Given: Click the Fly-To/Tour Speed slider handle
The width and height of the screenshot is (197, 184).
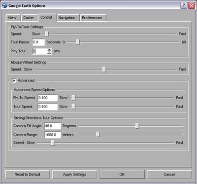Looking at the screenshot, I should 47,34.
